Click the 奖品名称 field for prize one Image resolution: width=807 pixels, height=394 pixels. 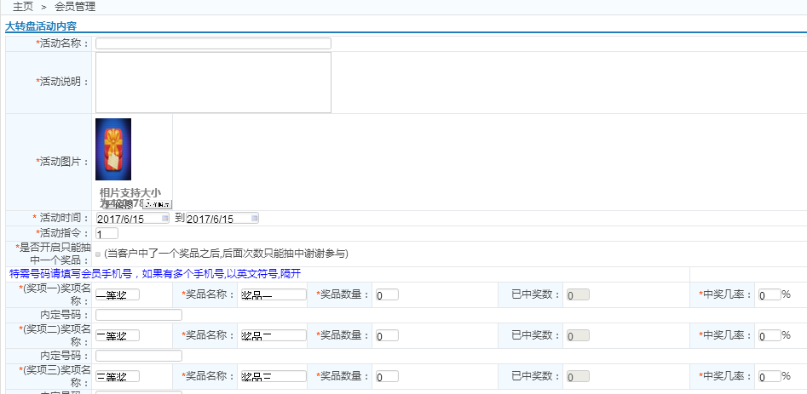(272, 294)
